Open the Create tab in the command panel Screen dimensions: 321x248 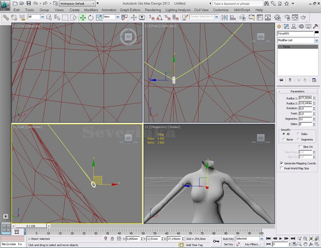[279, 26]
